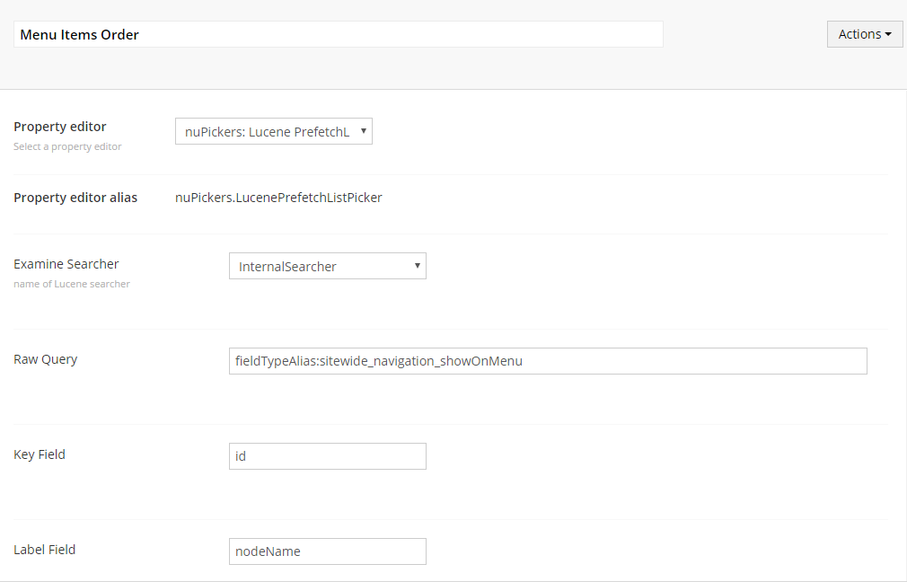Click the Raw Query label
The image size is (907, 582).
click(46, 359)
